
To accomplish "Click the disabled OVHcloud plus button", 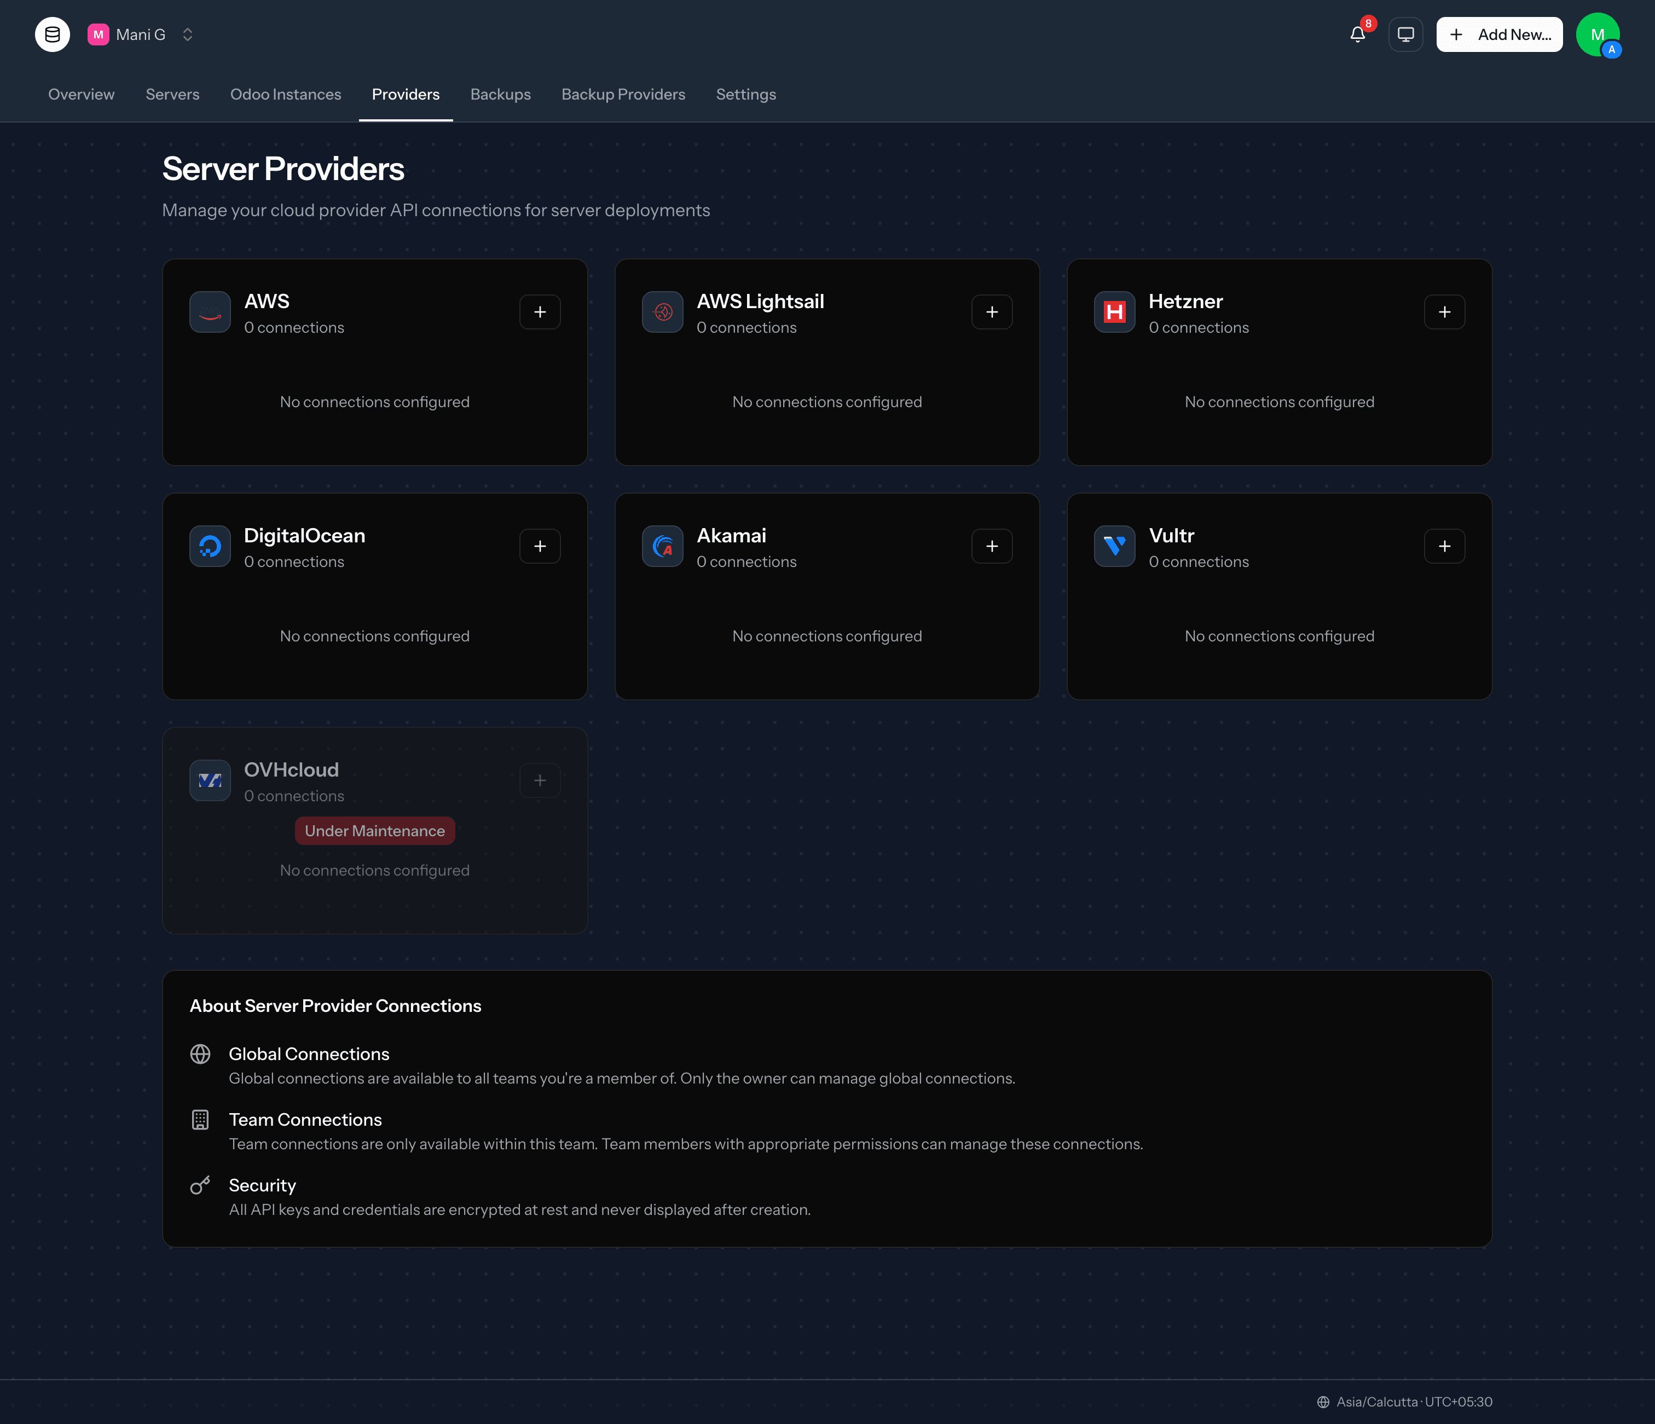I will pos(540,780).
